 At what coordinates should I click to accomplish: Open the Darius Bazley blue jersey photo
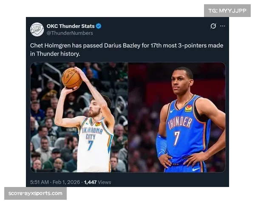coord(177,117)
